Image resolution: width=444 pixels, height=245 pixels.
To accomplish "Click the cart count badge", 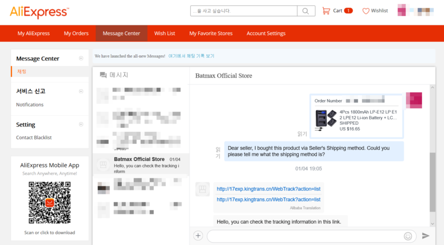I will tap(348, 11).
